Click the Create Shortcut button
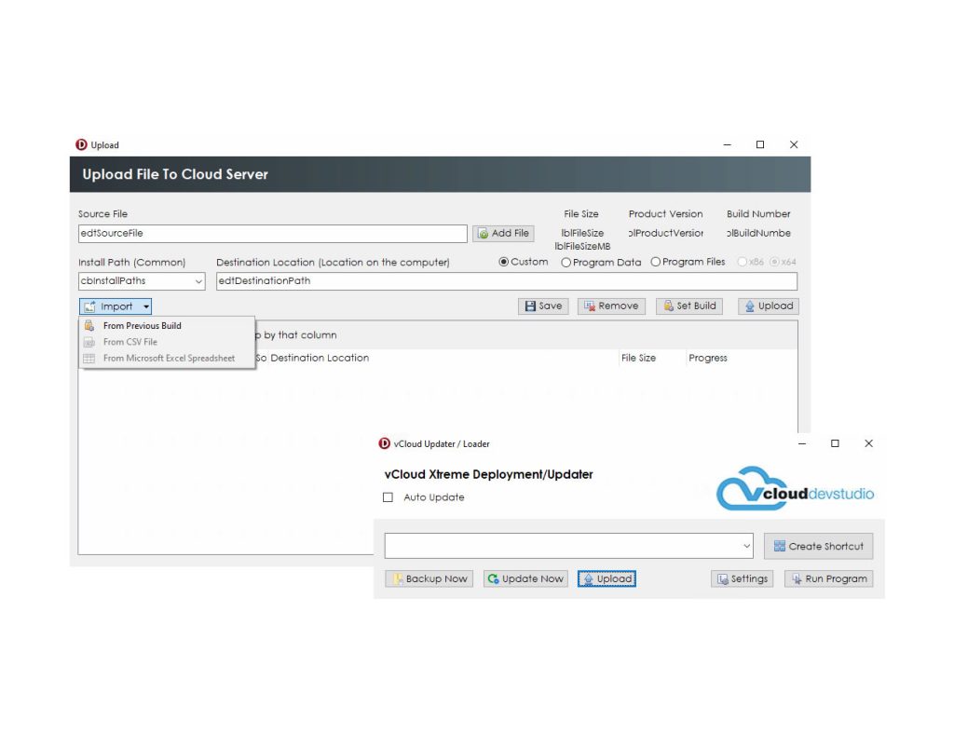The height and width of the screenshot is (734, 954). [x=818, y=547]
